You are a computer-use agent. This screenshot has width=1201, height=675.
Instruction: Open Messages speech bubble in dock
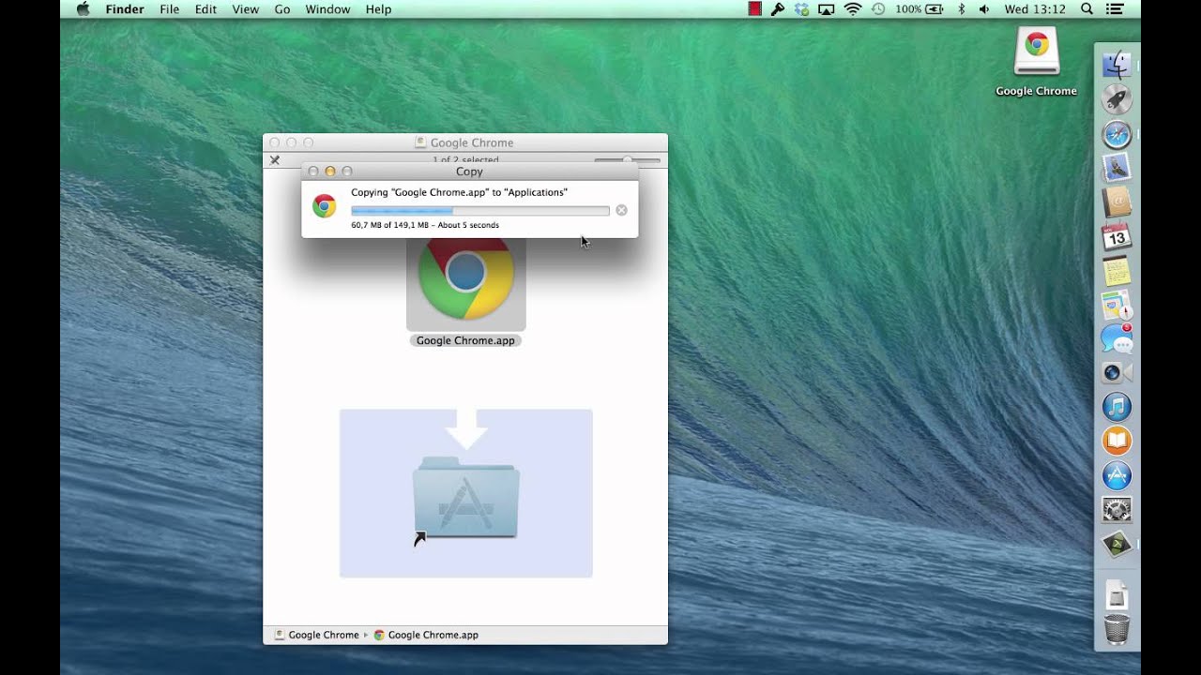click(x=1117, y=338)
